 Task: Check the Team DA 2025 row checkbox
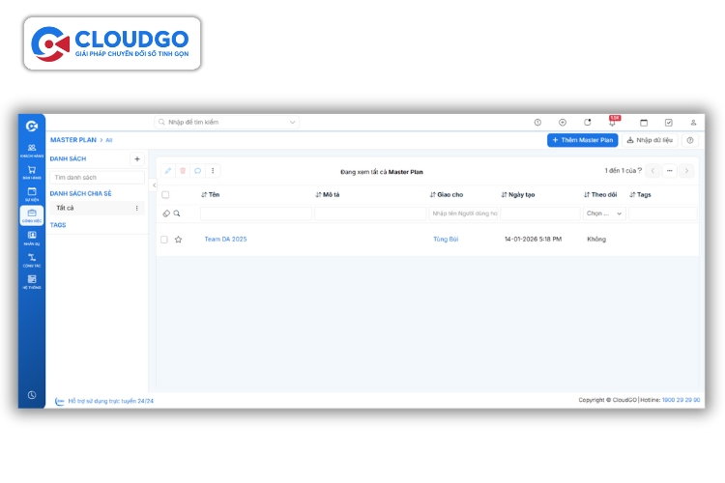[x=164, y=240]
